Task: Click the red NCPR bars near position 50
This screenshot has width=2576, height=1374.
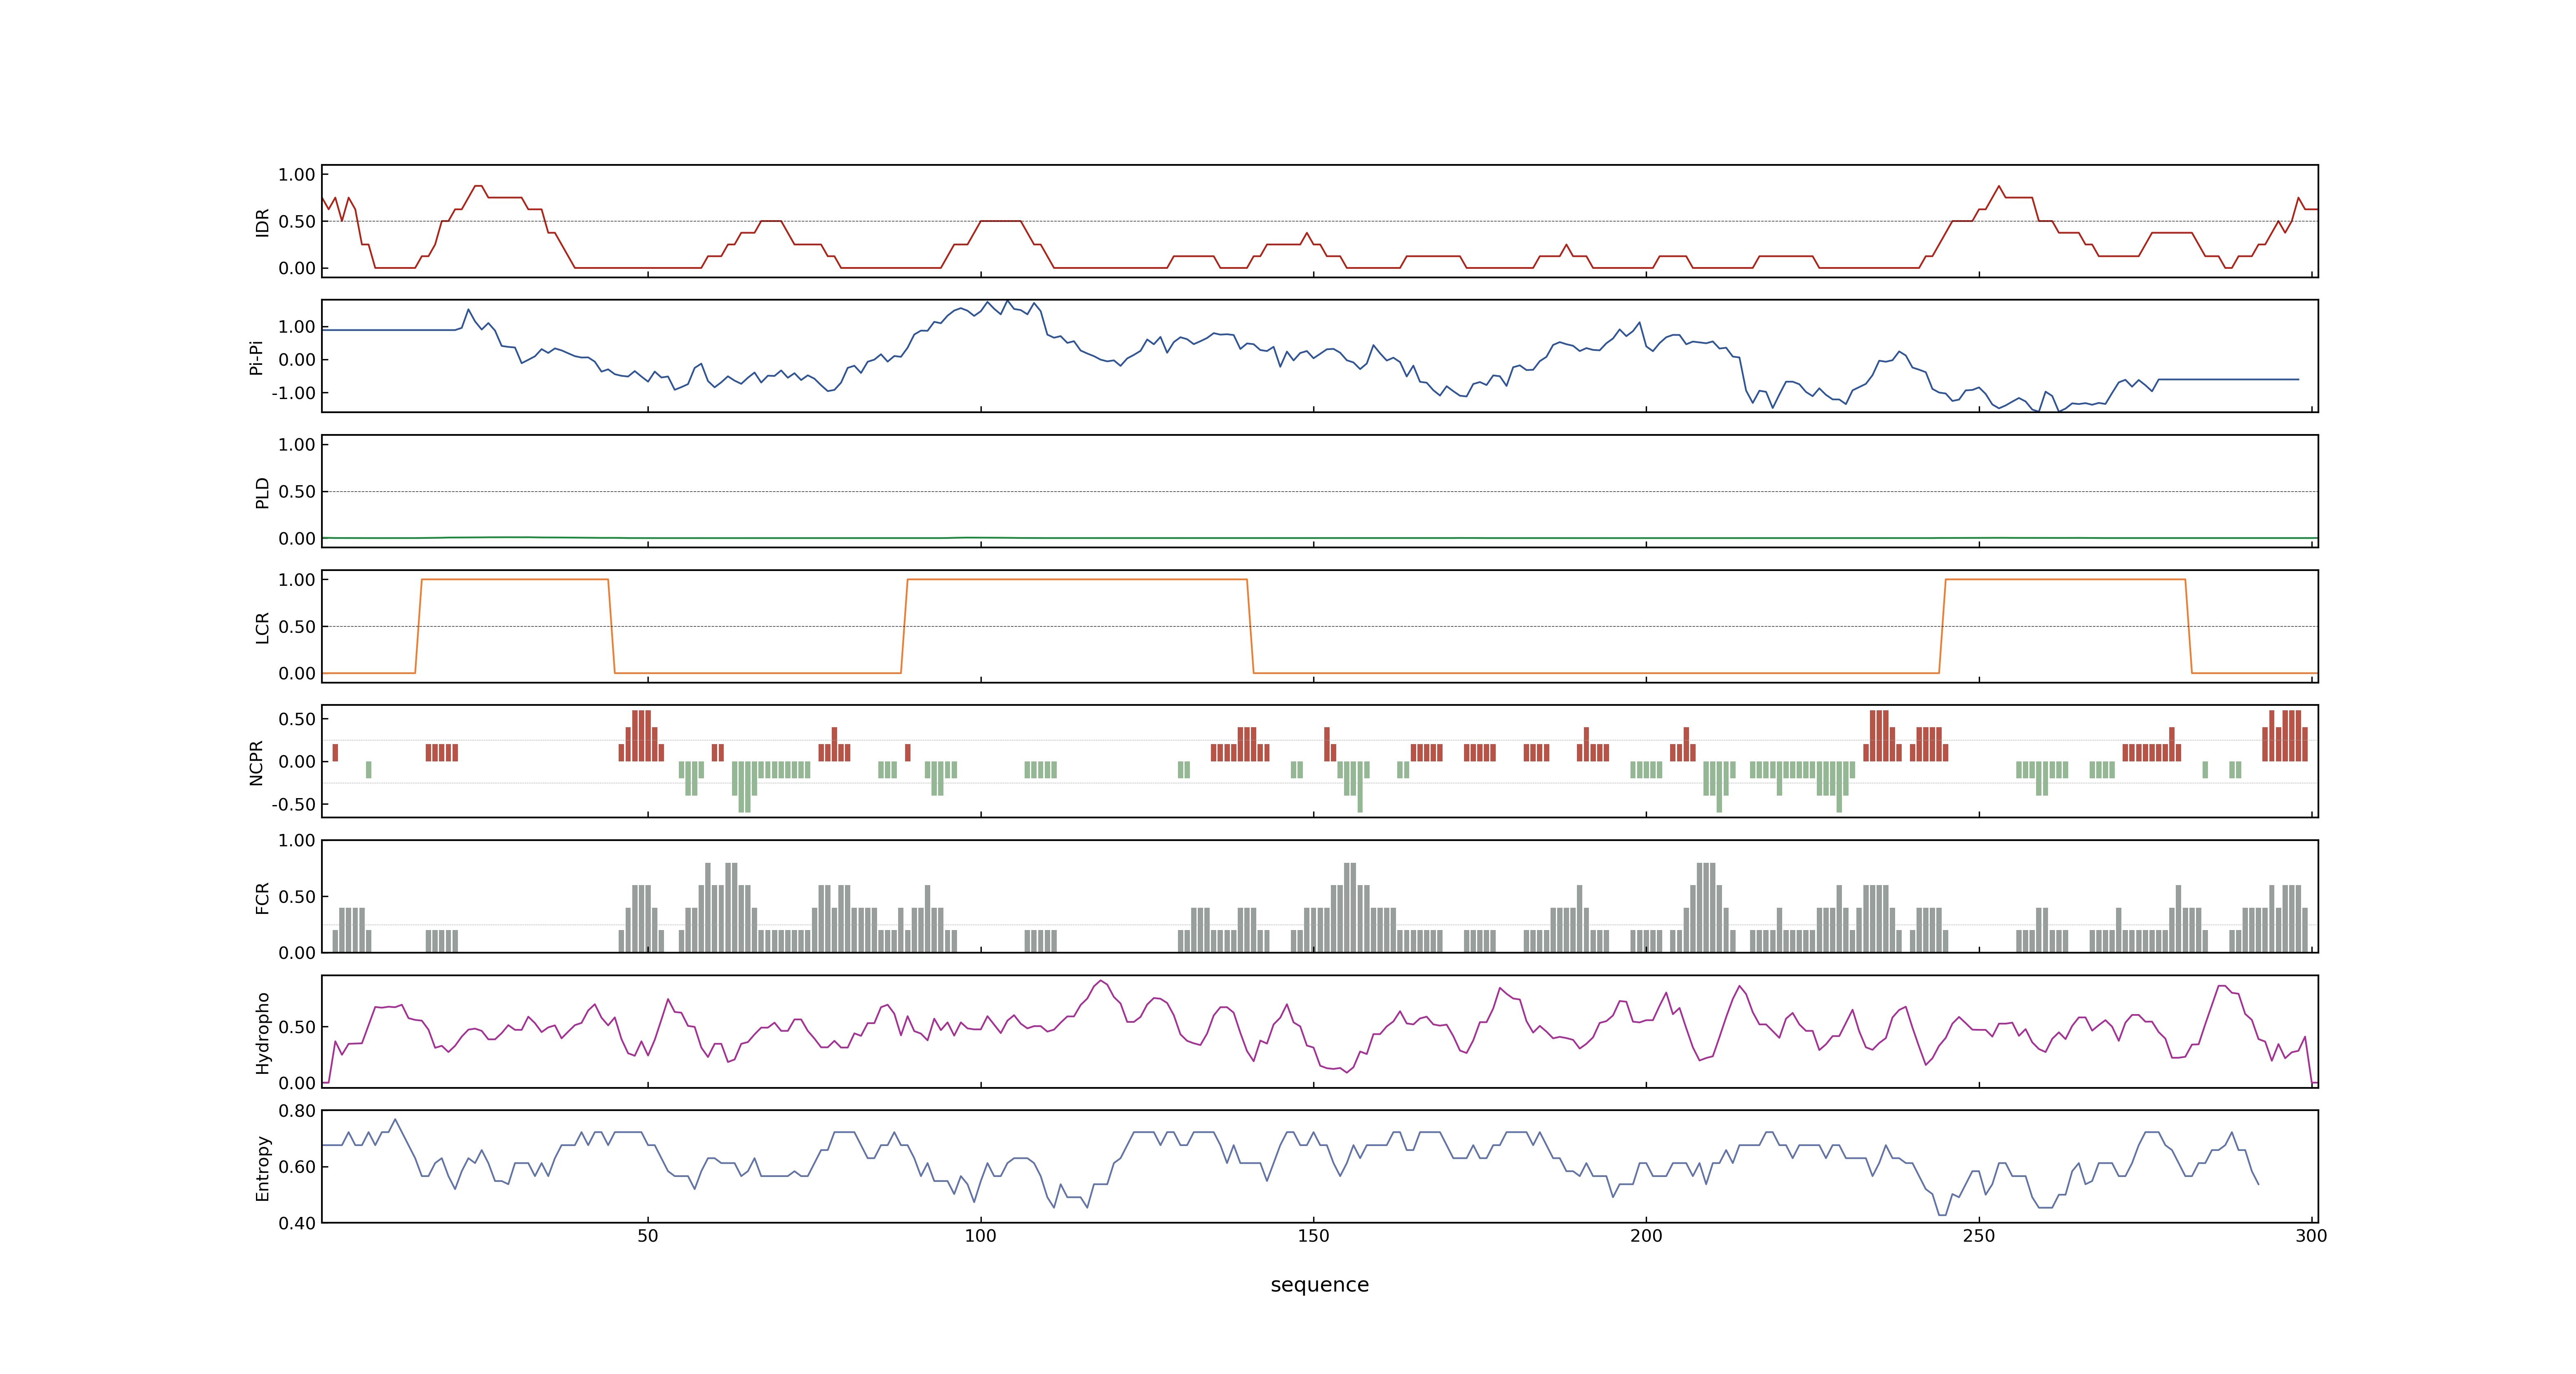Action: click(642, 736)
